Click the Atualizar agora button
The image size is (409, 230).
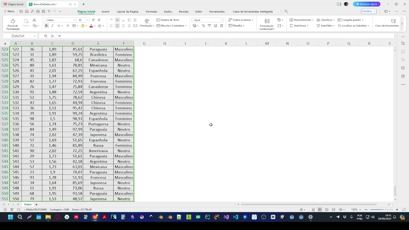367,4
